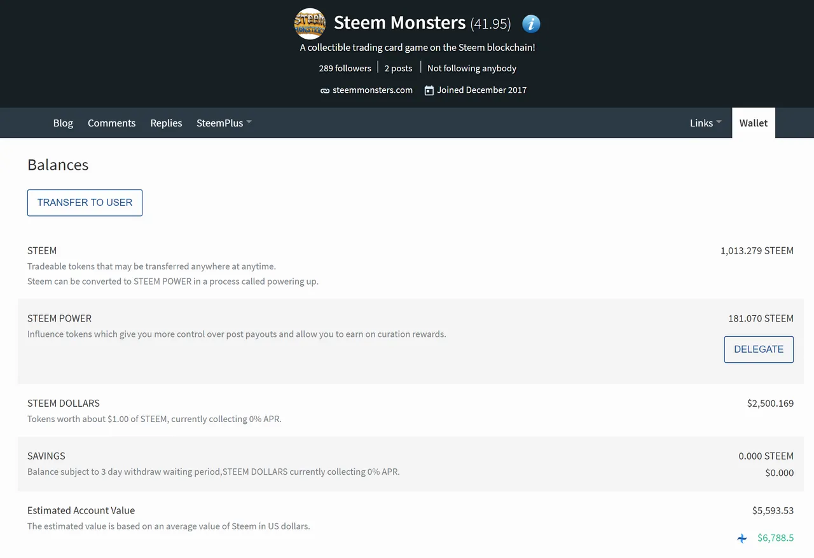This screenshot has width=814, height=558.
Task: Open the $2,500.169 Steem Dollars menu
Action: click(770, 403)
